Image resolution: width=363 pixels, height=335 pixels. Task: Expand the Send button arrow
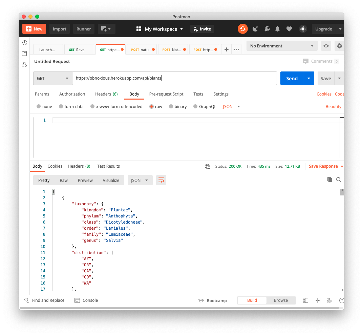tap(309, 78)
